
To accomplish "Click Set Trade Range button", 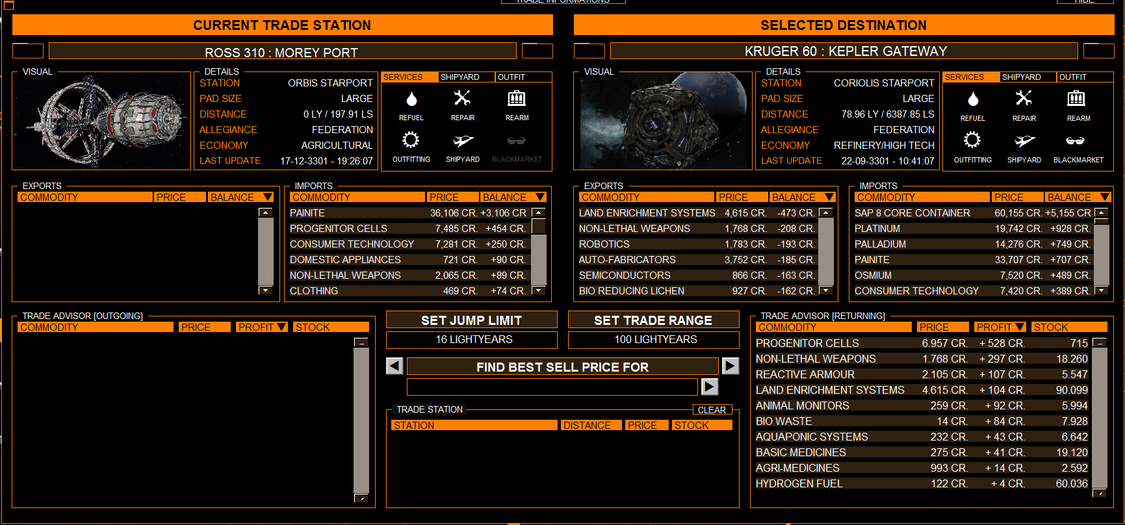I will (x=654, y=320).
